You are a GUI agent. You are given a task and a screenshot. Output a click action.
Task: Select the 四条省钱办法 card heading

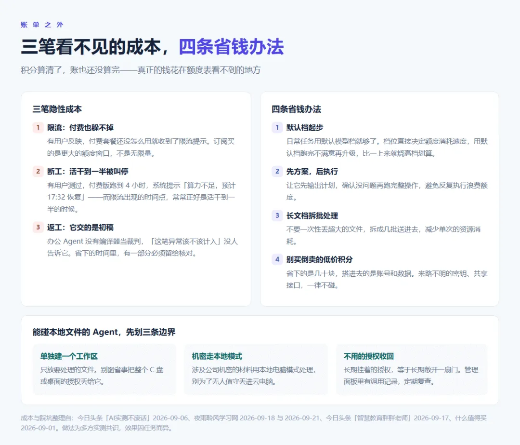296,109
